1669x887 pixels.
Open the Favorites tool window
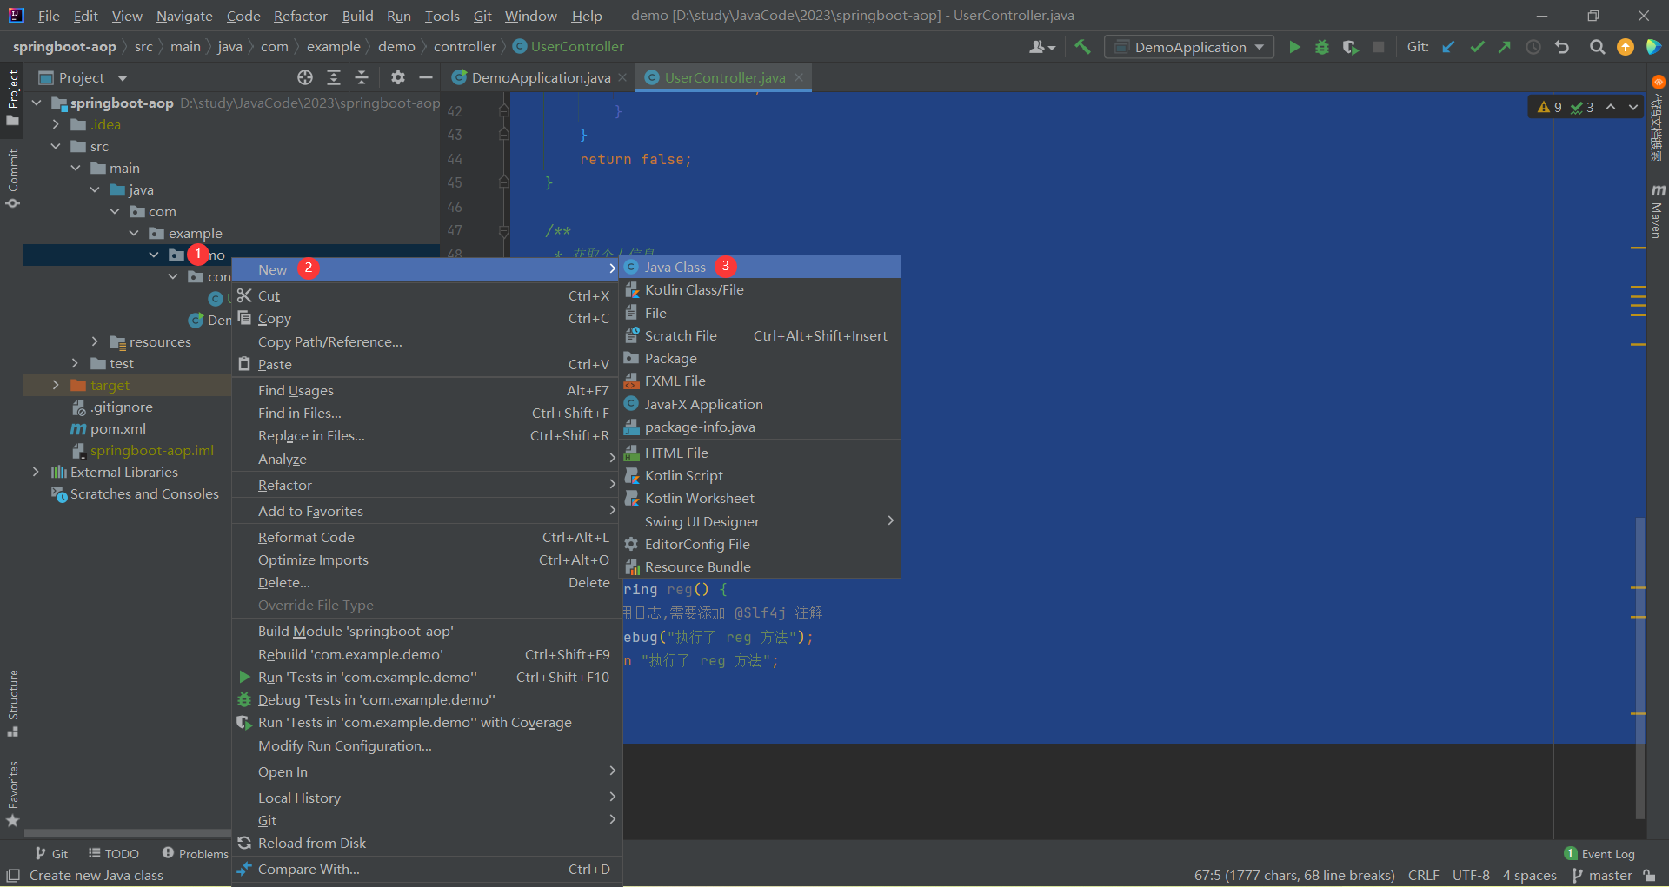point(12,793)
